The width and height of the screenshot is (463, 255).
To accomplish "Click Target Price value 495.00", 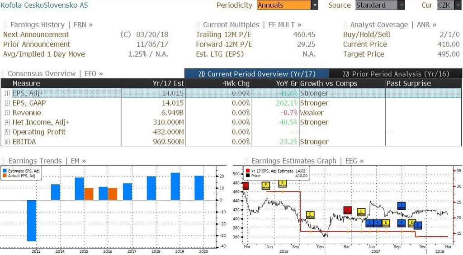I will click(449, 54).
